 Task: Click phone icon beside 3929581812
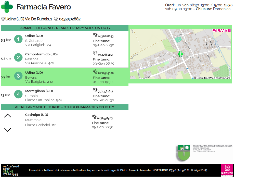95,90
